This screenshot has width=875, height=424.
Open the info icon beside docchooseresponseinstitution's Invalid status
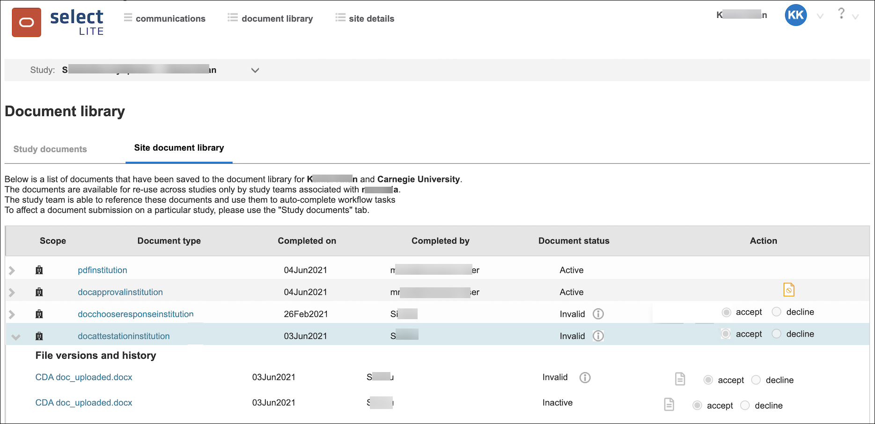coord(598,314)
